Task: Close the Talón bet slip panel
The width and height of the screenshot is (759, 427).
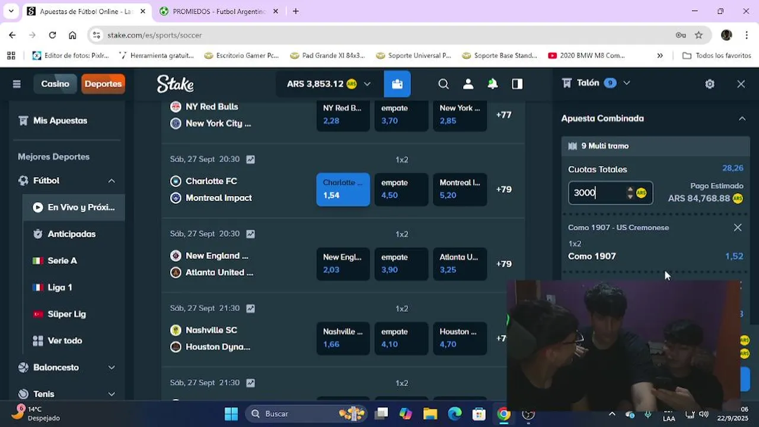Action: [x=741, y=84]
